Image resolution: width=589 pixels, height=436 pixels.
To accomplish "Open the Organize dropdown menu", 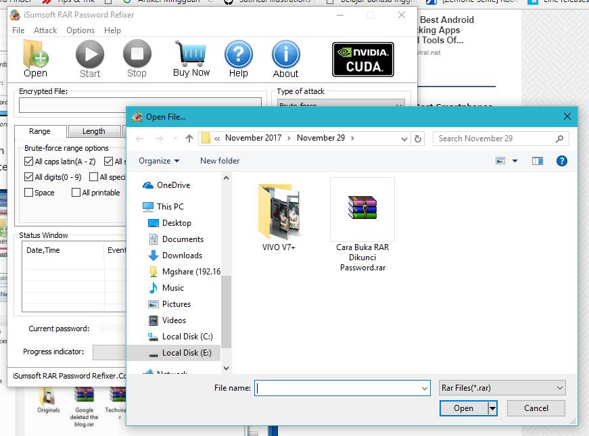I will 159,161.
